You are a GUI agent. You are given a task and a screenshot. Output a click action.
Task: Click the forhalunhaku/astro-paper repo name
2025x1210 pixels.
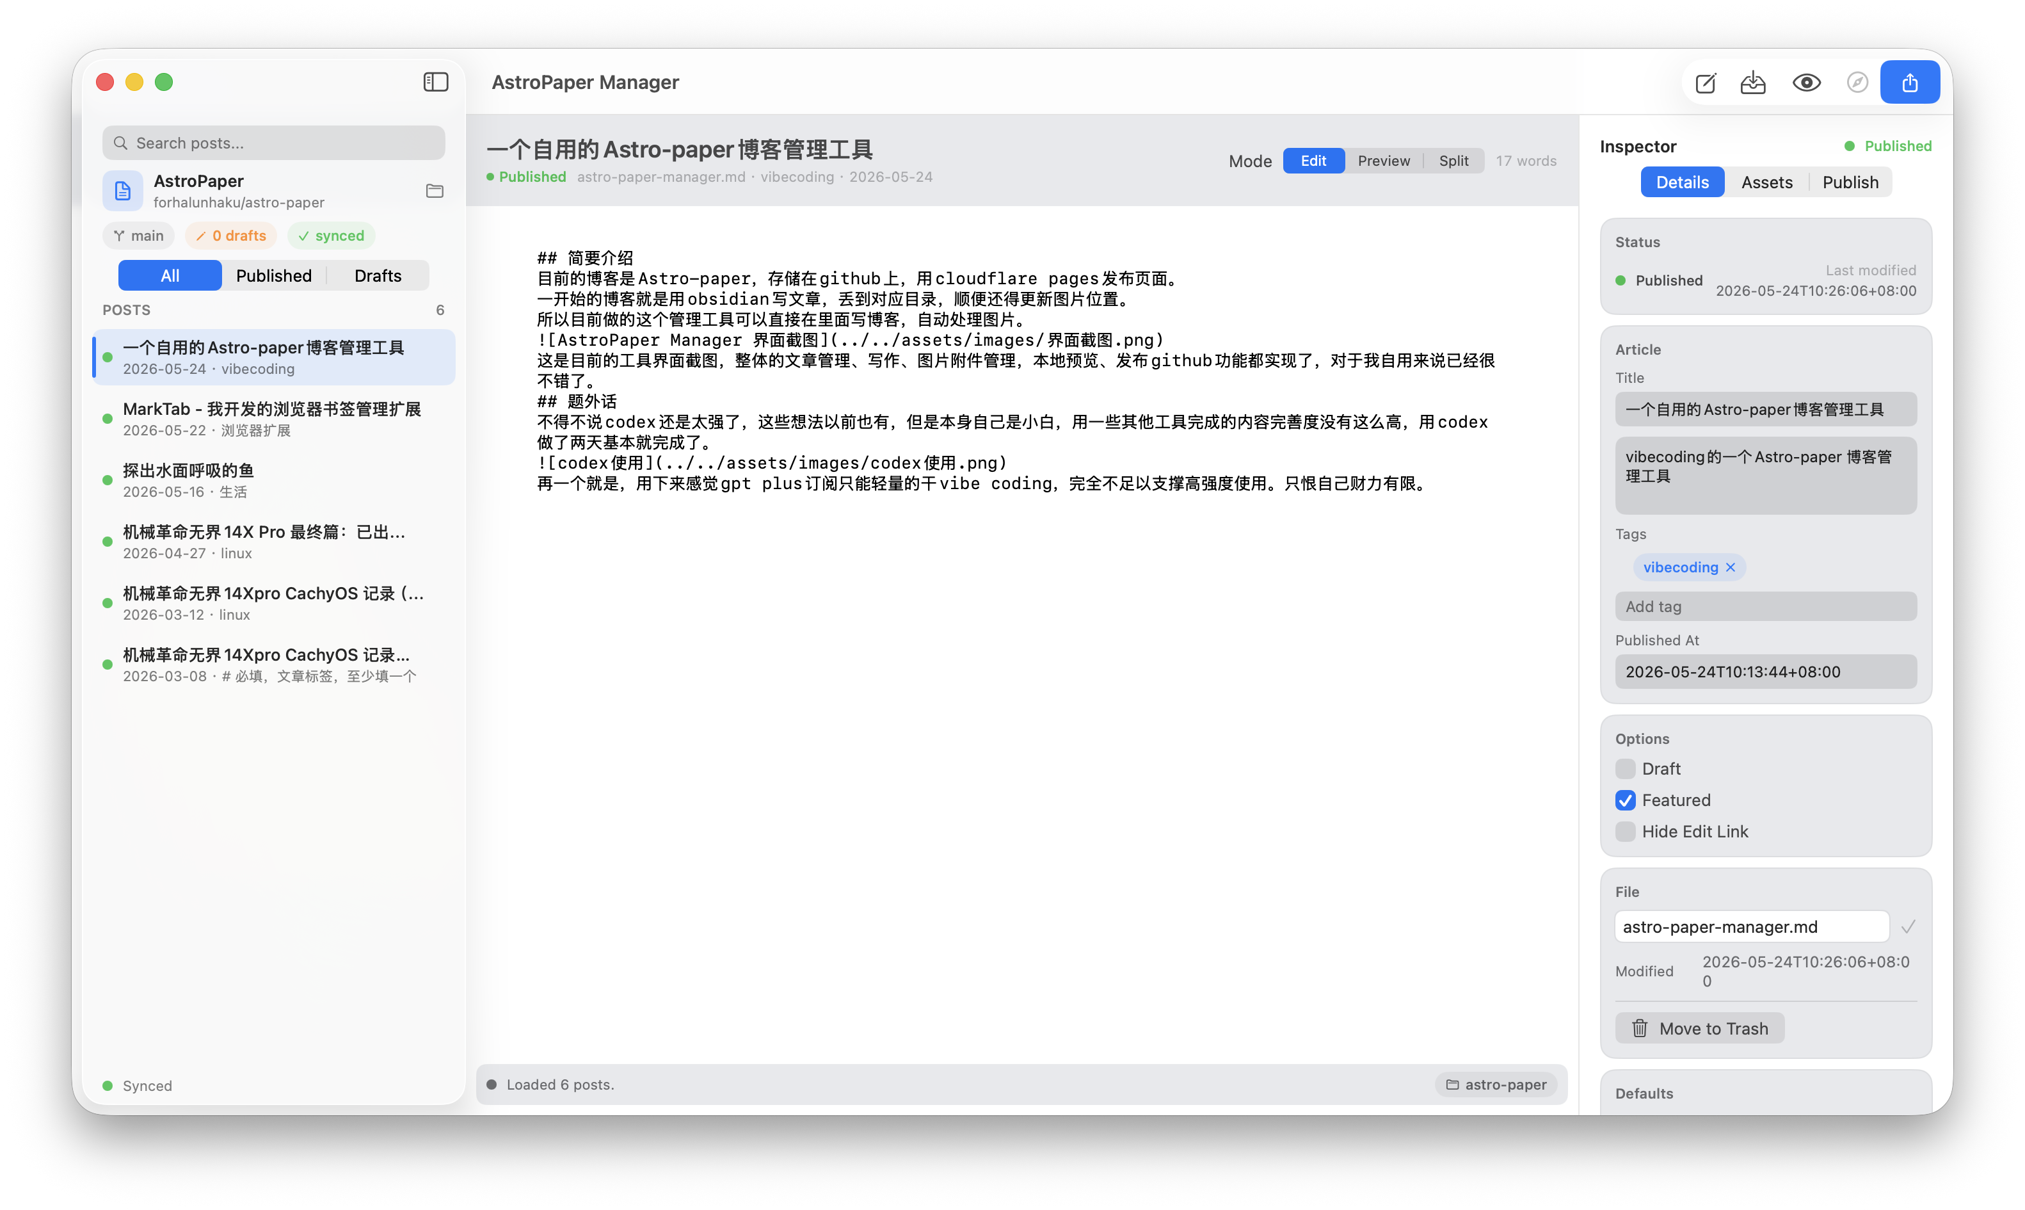[239, 203]
